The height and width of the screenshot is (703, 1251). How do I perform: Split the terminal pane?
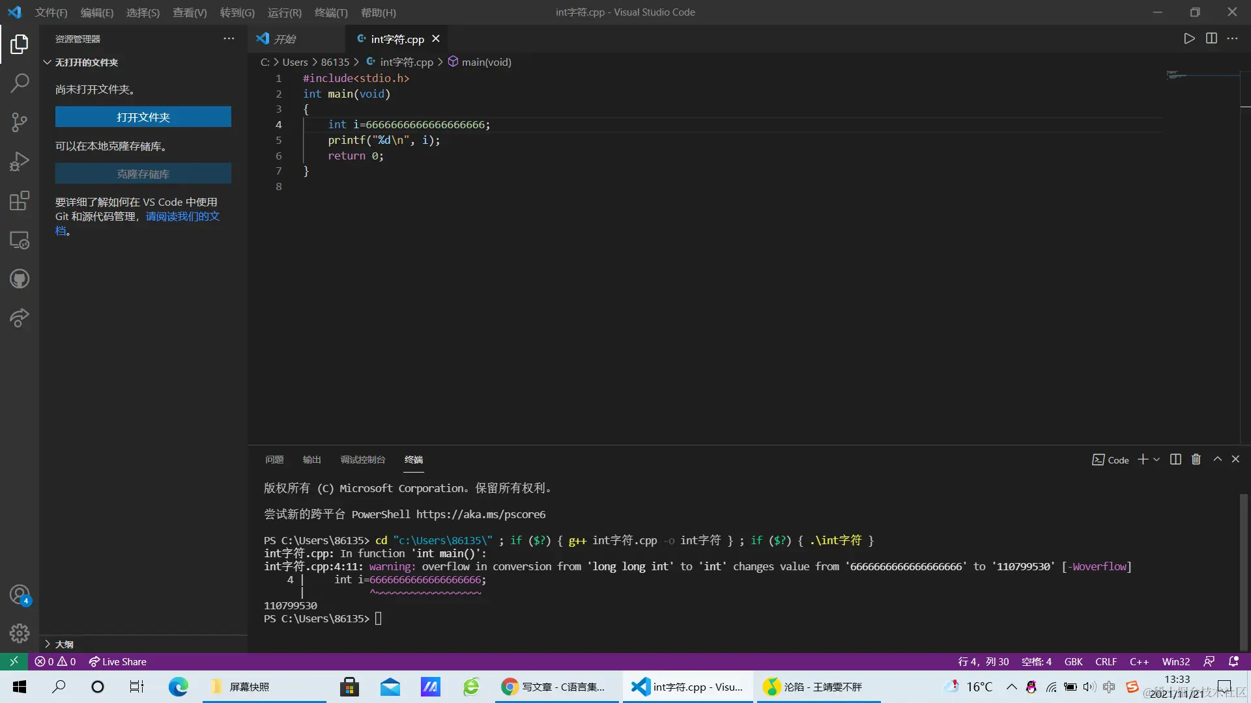point(1175,460)
